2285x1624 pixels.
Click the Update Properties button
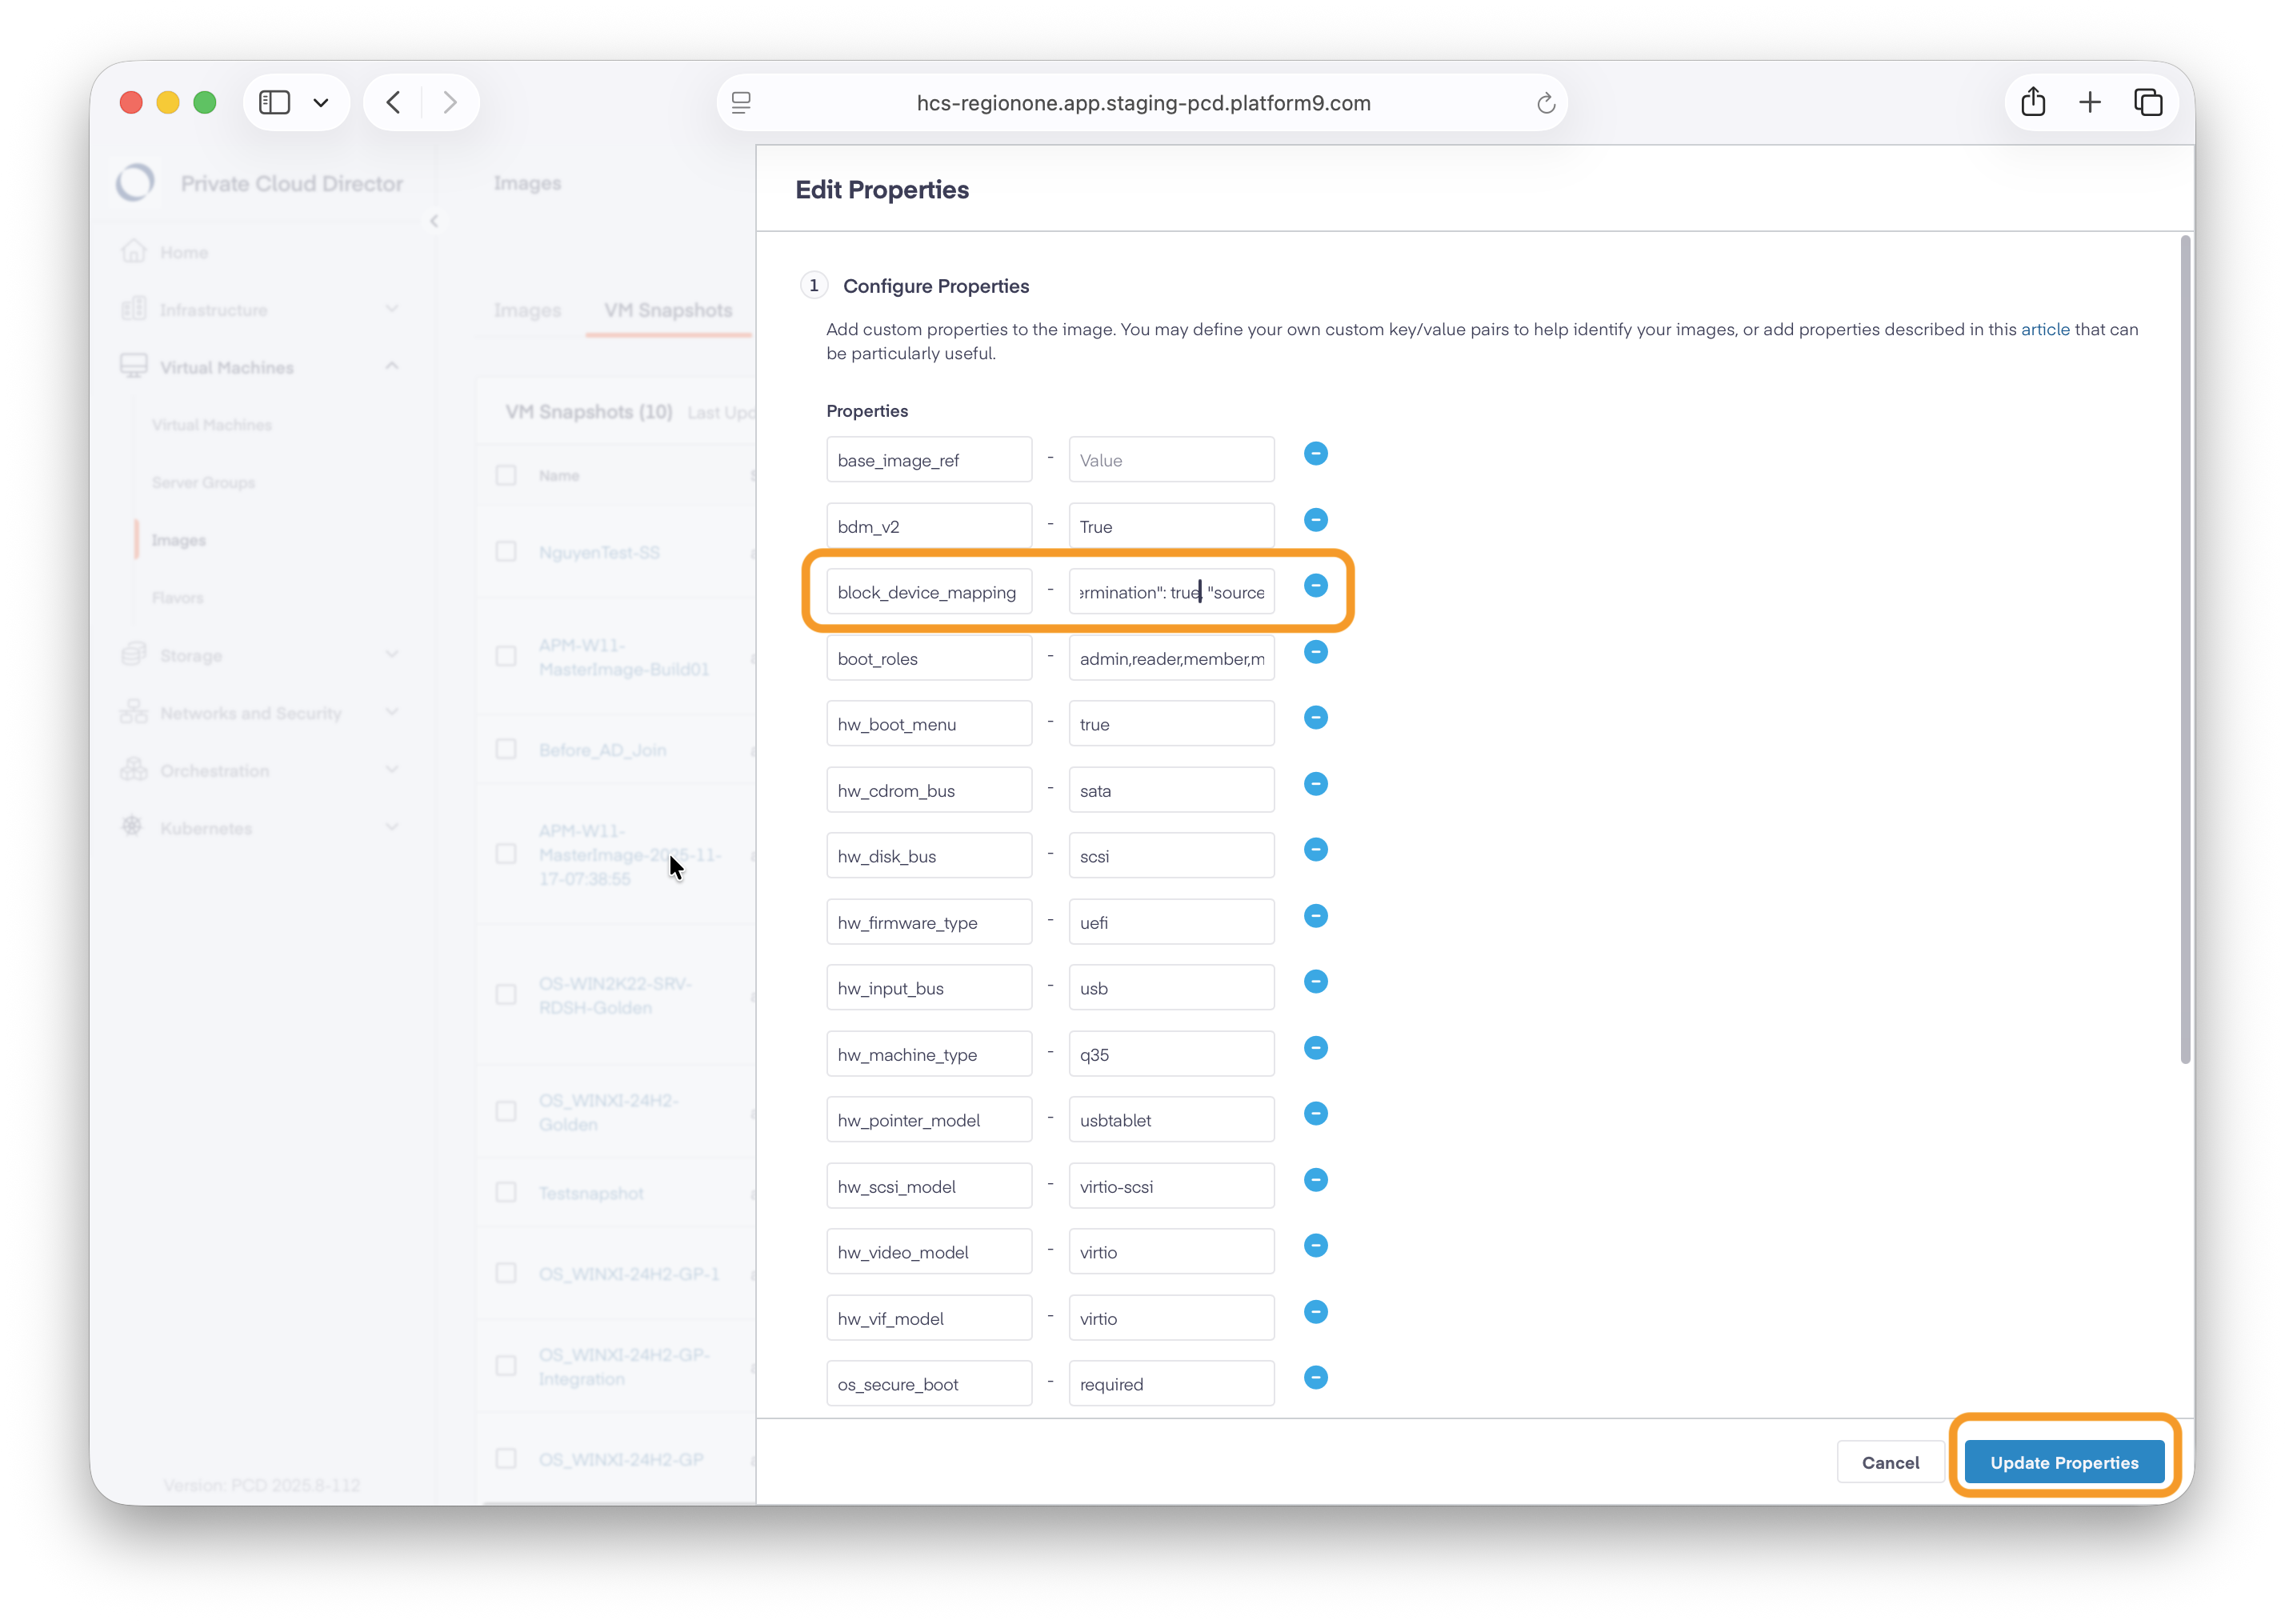tap(2064, 1463)
